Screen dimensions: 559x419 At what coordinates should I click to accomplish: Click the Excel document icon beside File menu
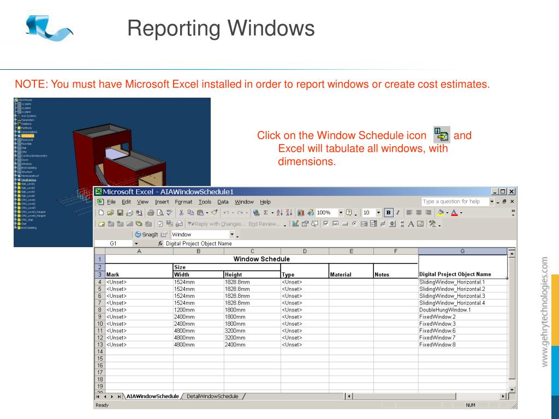[x=100, y=202]
